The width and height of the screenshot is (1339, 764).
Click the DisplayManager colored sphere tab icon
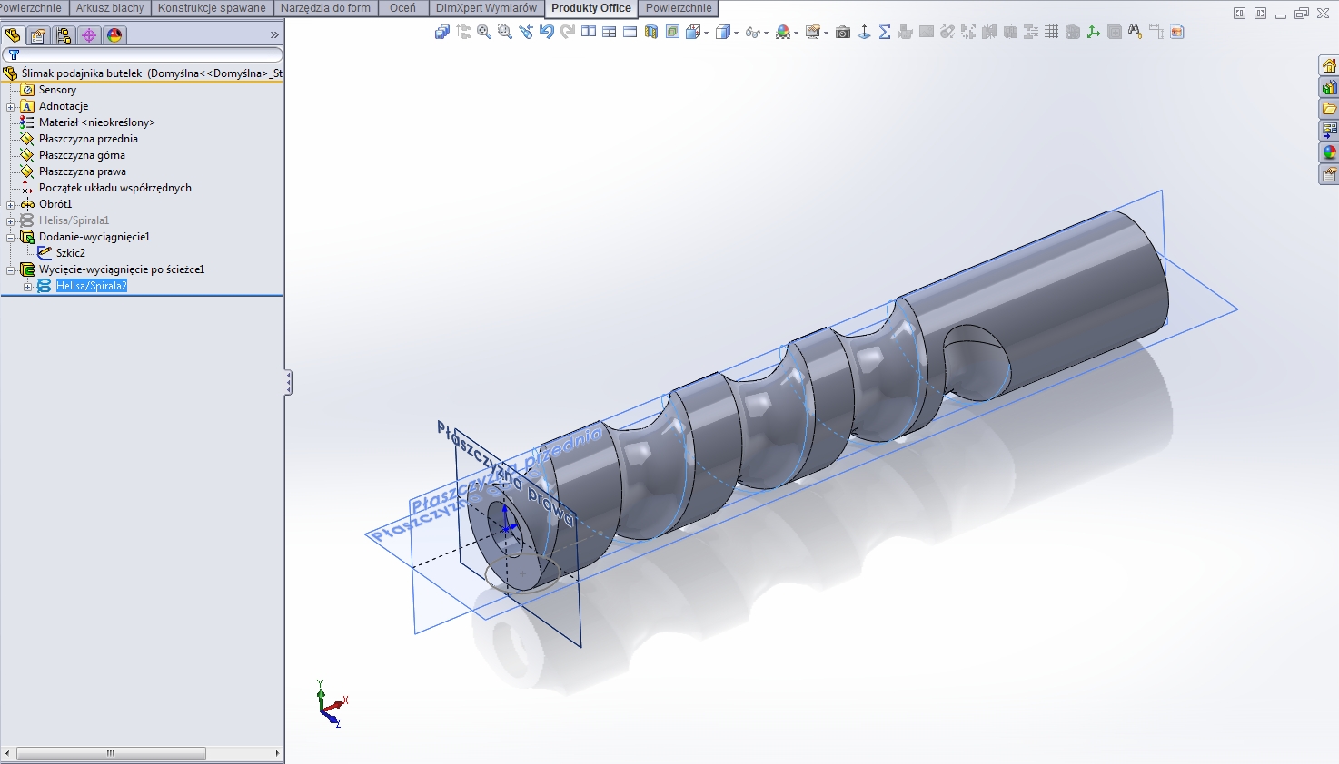[x=114, y=34]
